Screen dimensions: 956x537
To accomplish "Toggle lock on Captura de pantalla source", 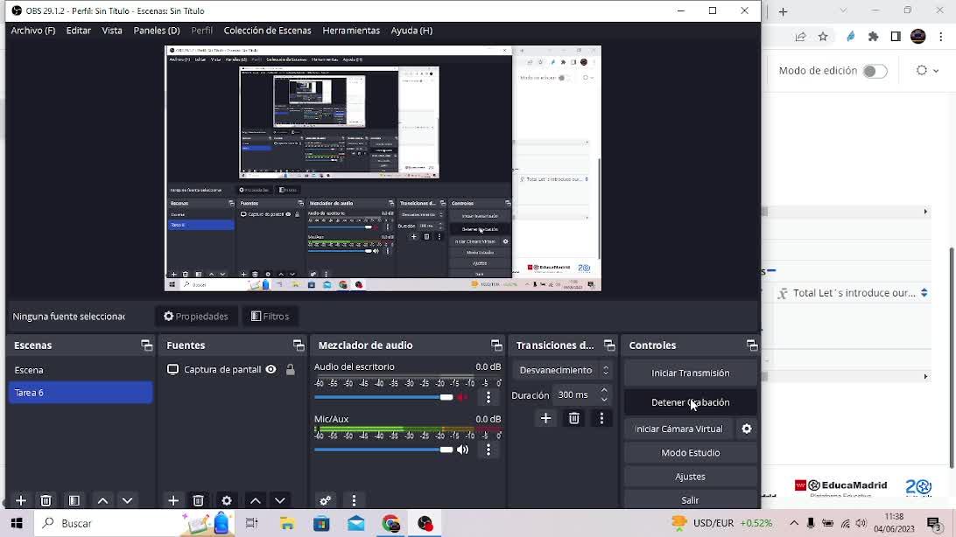I will point(291,369).
